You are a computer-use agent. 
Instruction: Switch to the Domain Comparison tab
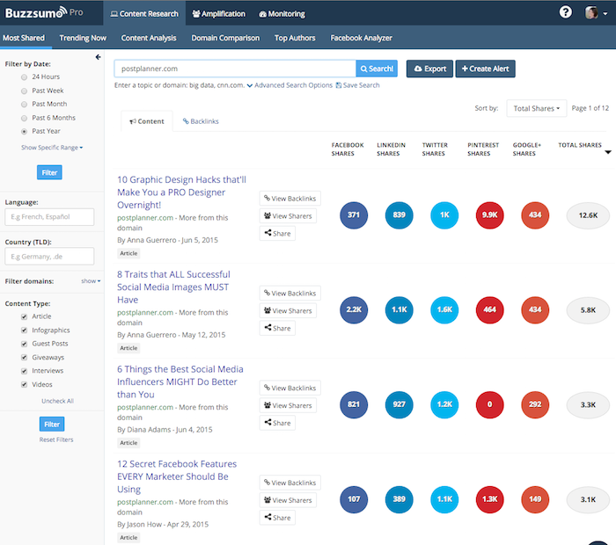(225, 38)
